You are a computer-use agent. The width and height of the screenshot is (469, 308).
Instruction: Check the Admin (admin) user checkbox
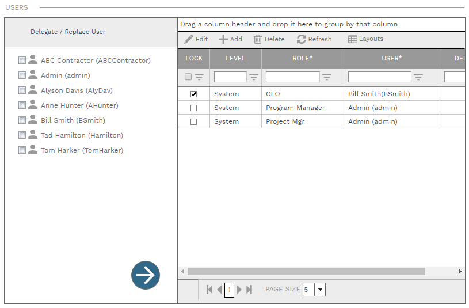click(22, 75)
